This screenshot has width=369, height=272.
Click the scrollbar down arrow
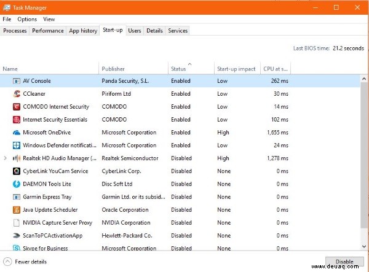click(x=364, y=246)
